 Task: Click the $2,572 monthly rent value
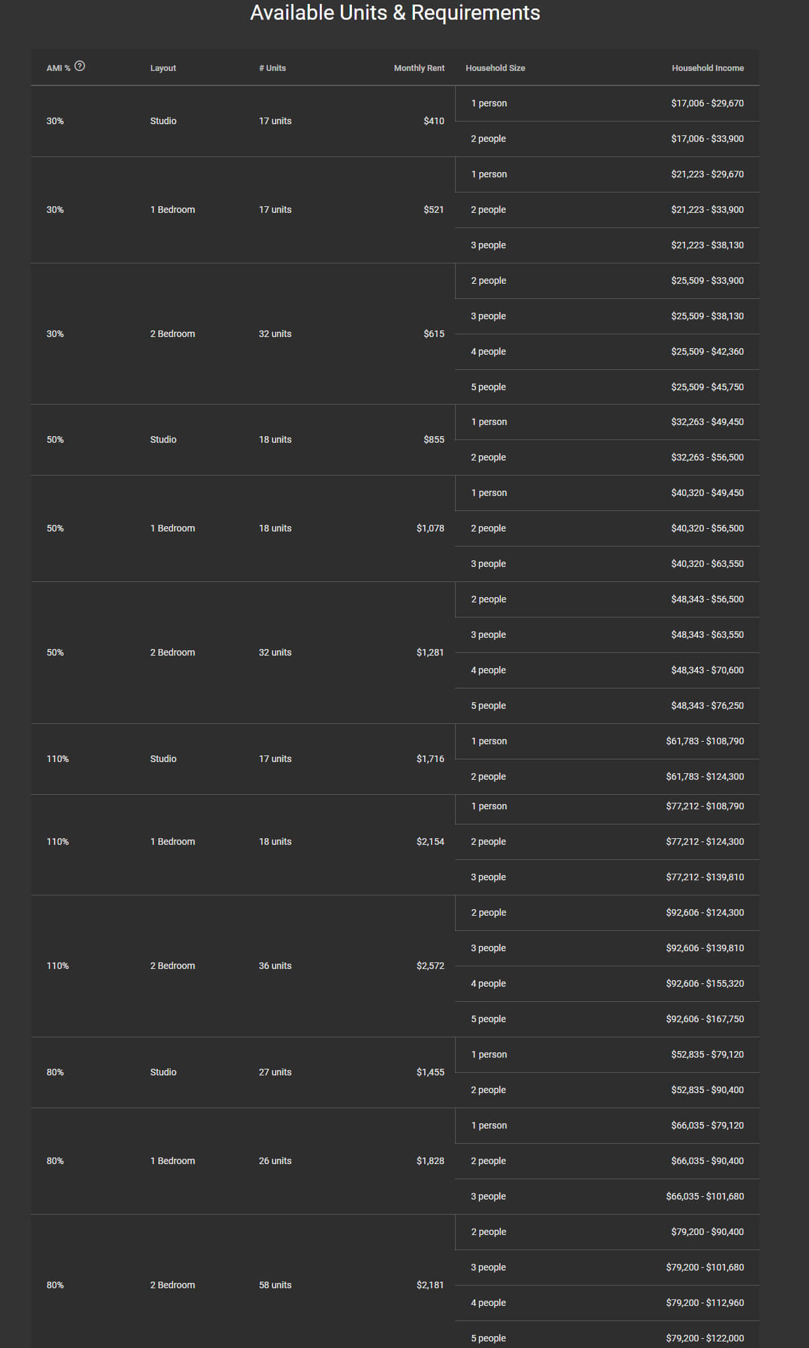(x=430, y=966)
